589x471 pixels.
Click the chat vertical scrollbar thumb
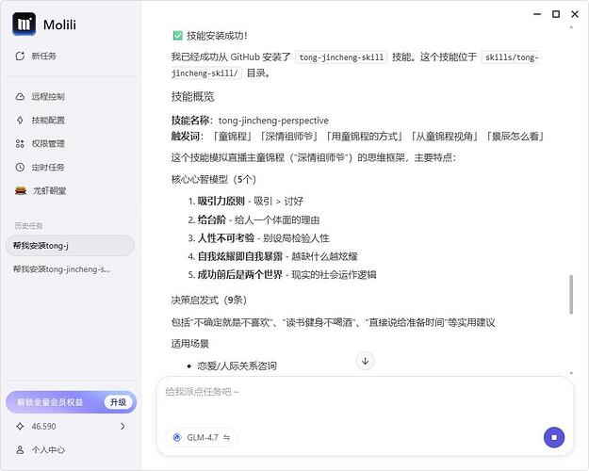pyautogui.click(x=571, y=295)
